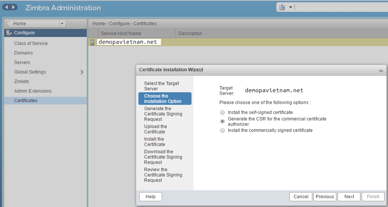Image resolution: width=388 pixels, height=207 pixels.
Task: Go to Download the Certificate Signing Request step
Action: coord(164,157)
